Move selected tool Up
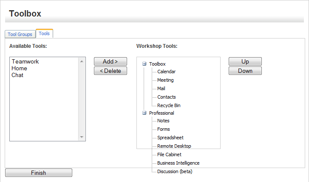This screenshot has height=182, width=309. coord(245,61)
